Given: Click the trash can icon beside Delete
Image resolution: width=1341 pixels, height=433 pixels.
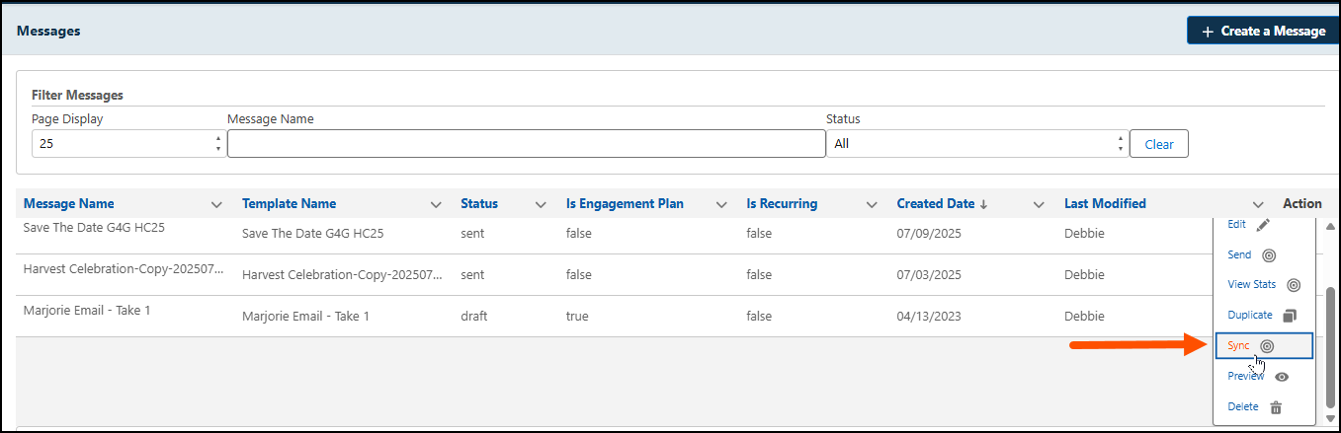Looking at the screenshot, I should [x=1276, y=407].
